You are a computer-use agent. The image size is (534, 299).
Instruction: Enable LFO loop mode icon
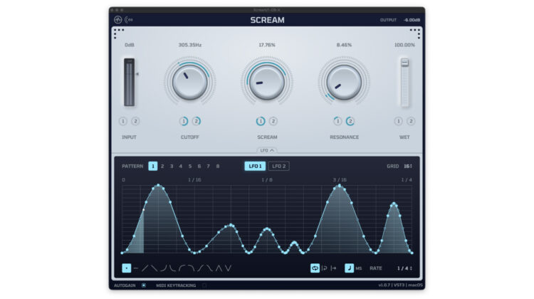tap(315, 268)
